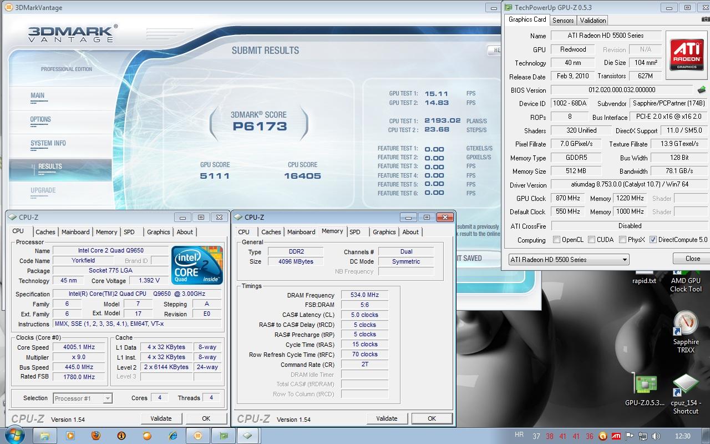Select the GPU-Z.0.5.3 desktop icon
The image size is (710, 444).
click(x=645, y=391)
